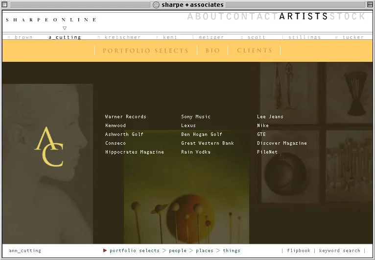Image resolution: width=375 pixels, height=260 pixels.
Task: Click Lexus in client list
Action: (188, 126)
